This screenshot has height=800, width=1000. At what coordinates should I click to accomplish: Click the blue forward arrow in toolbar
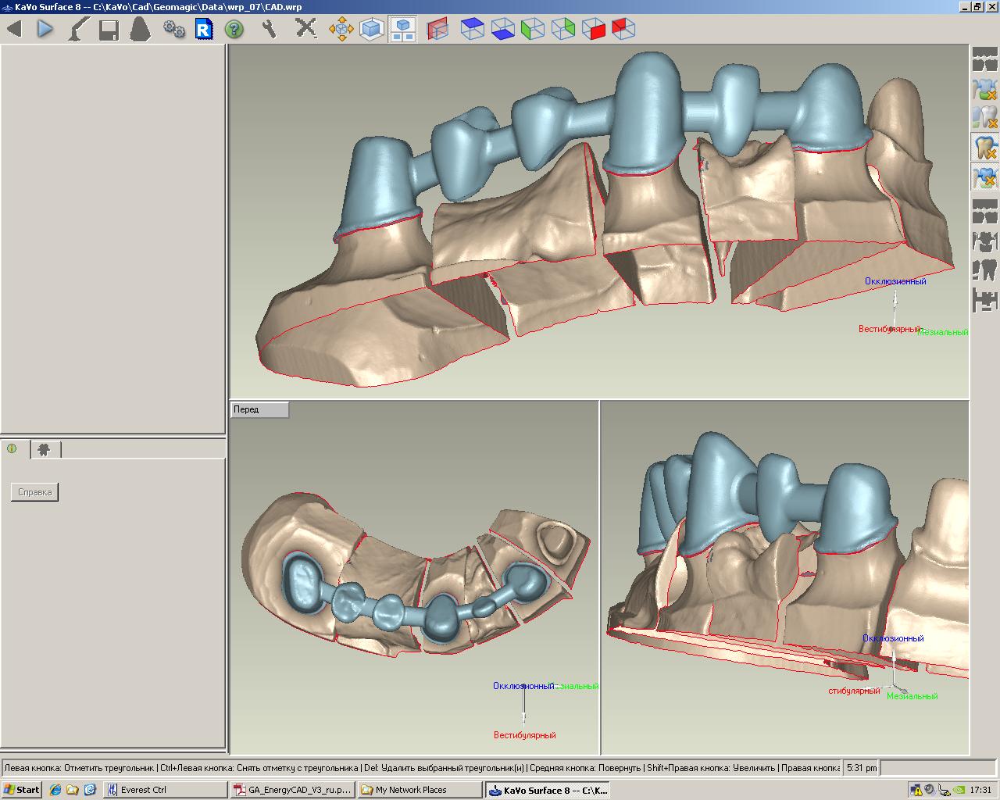pyautogui.click(x=45, y=30)
